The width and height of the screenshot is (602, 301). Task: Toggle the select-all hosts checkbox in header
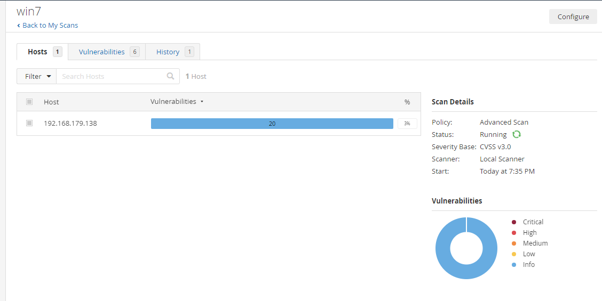pyautogui.click(x=29, y=102)
